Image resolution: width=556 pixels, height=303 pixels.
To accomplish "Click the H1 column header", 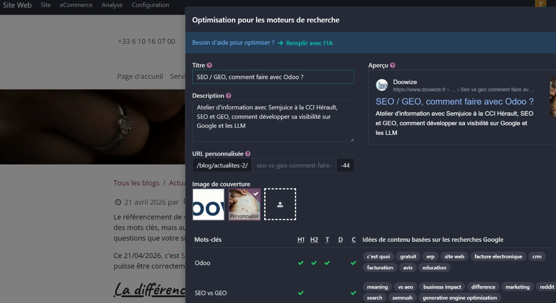I will point(301,240).
